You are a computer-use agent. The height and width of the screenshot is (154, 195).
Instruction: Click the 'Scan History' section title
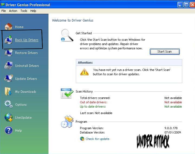point(84,91)
